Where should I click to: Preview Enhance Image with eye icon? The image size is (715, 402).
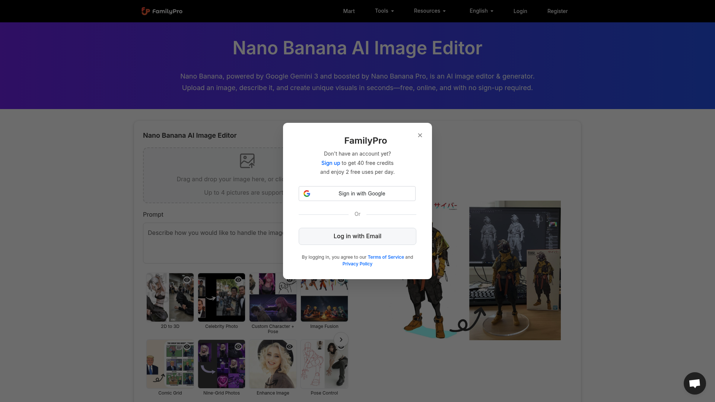tap(290, 347)
